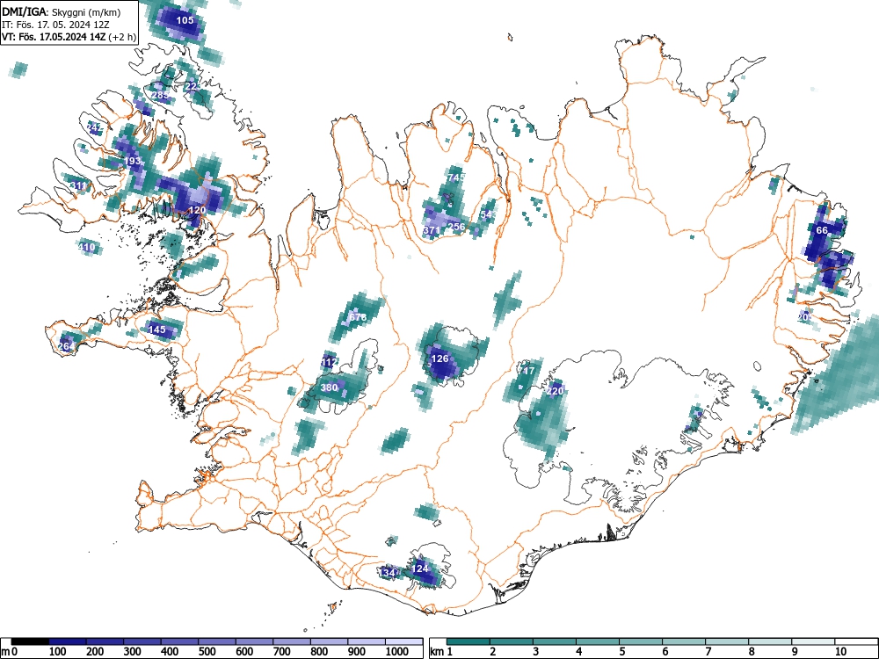This screenshot has height=659, width=879.
Task: Click the 7 label in kilometer legend
Action: click(708, 652)
